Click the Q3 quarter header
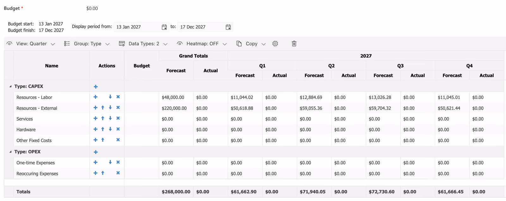 pyautogui.click(x=400, y=66)
